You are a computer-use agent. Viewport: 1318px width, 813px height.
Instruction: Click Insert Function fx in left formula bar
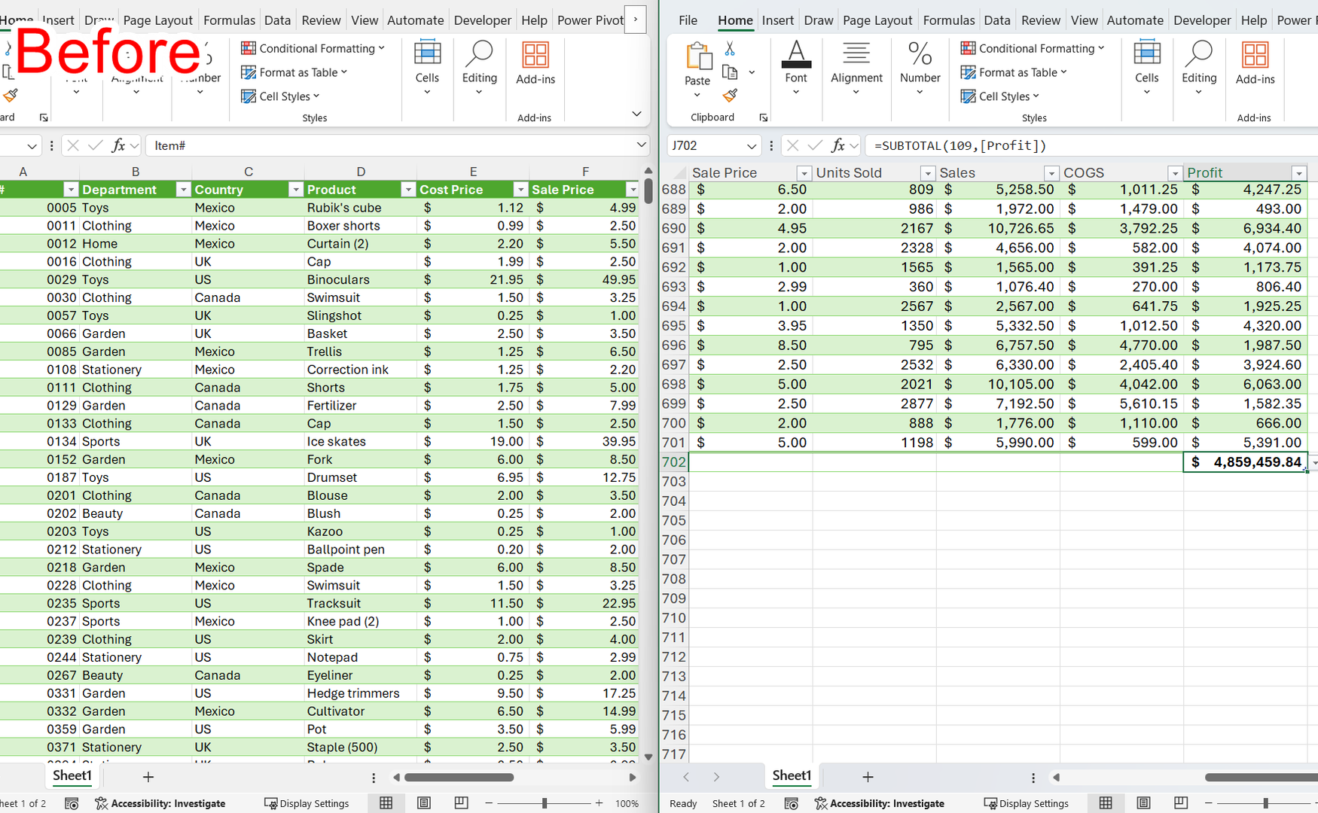pos(118,145)
